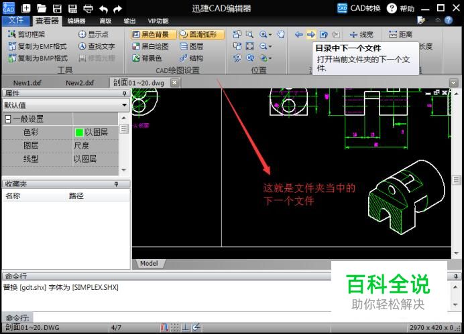Click the rotate view icon beside arrows
Viewport: 464px width, 334px height.
(x=323, y=35)
